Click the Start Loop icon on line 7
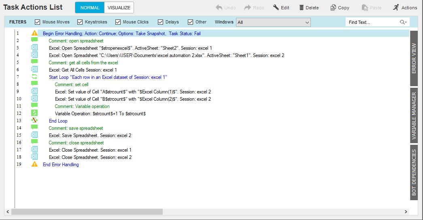 click(34, 77)
